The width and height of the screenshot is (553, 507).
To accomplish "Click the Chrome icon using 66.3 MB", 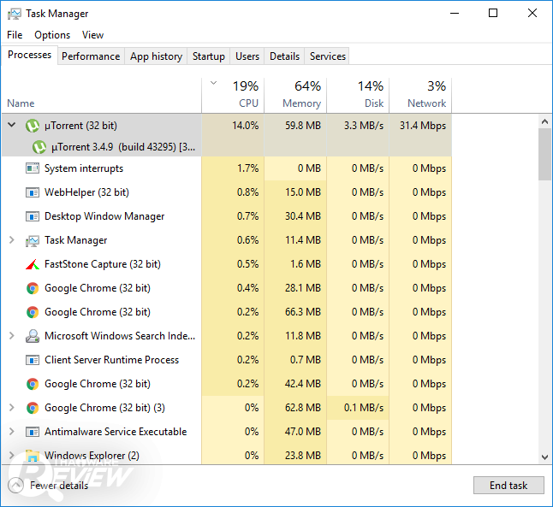I will coord(33,313).
